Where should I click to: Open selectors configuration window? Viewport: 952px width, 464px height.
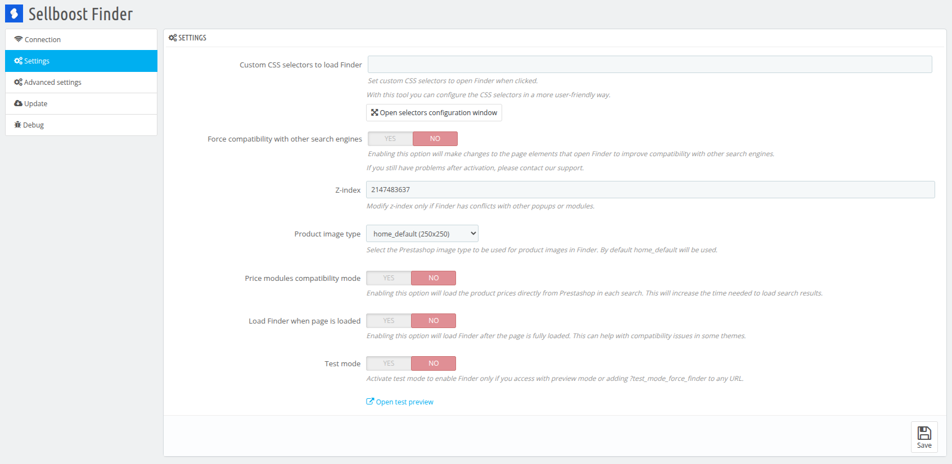click(434, 112)
